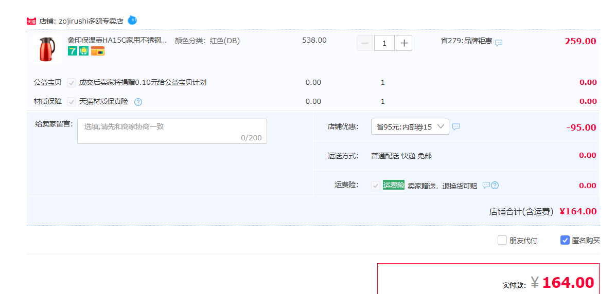This screenshot has width=615, height=294.
Task: Click the green shield guarantee badge
Action: coord(84,51)
